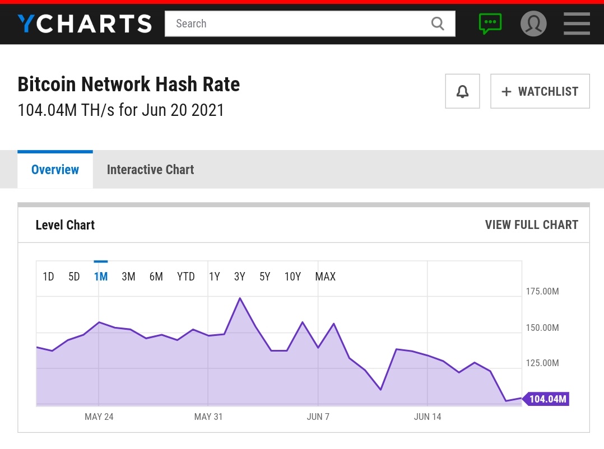Select the 3M time range
The height and width of the screenshot is (449, 604).
point(129,276)
